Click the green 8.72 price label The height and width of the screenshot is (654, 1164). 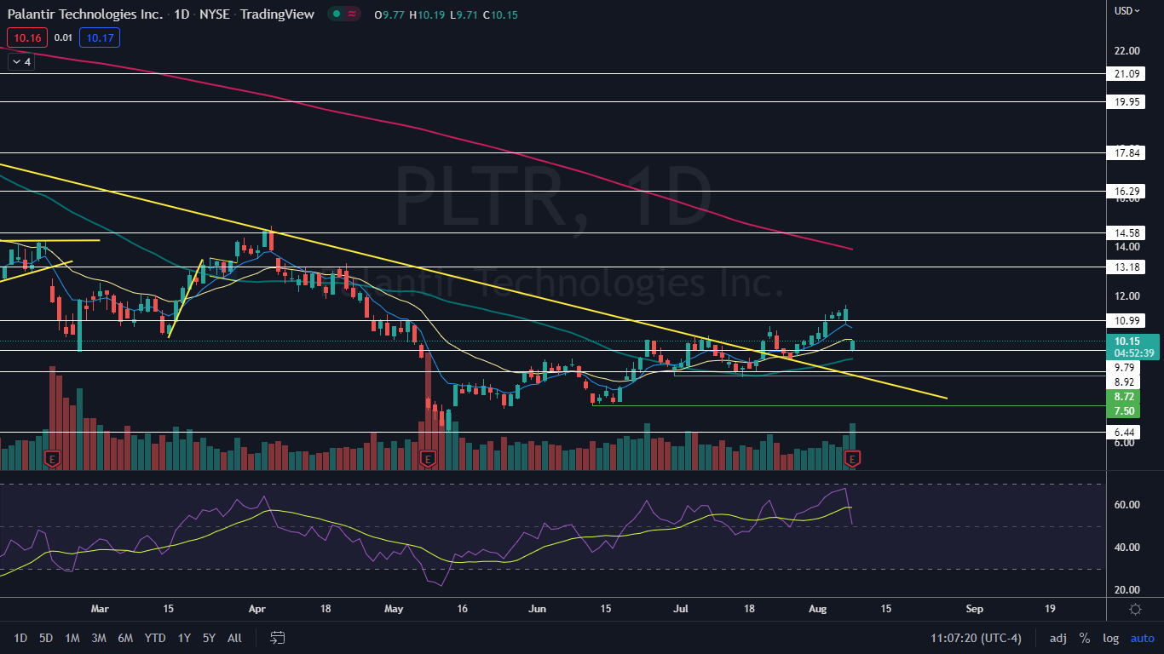1124,397
